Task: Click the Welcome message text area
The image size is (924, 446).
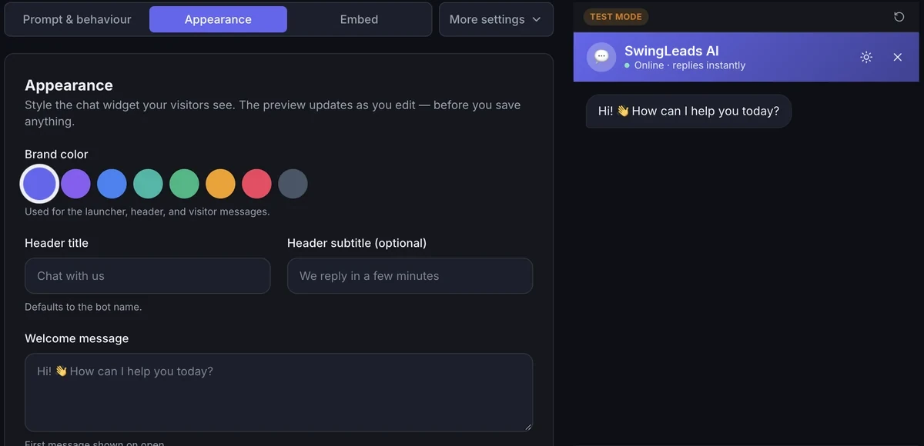Action: [279, 392]
